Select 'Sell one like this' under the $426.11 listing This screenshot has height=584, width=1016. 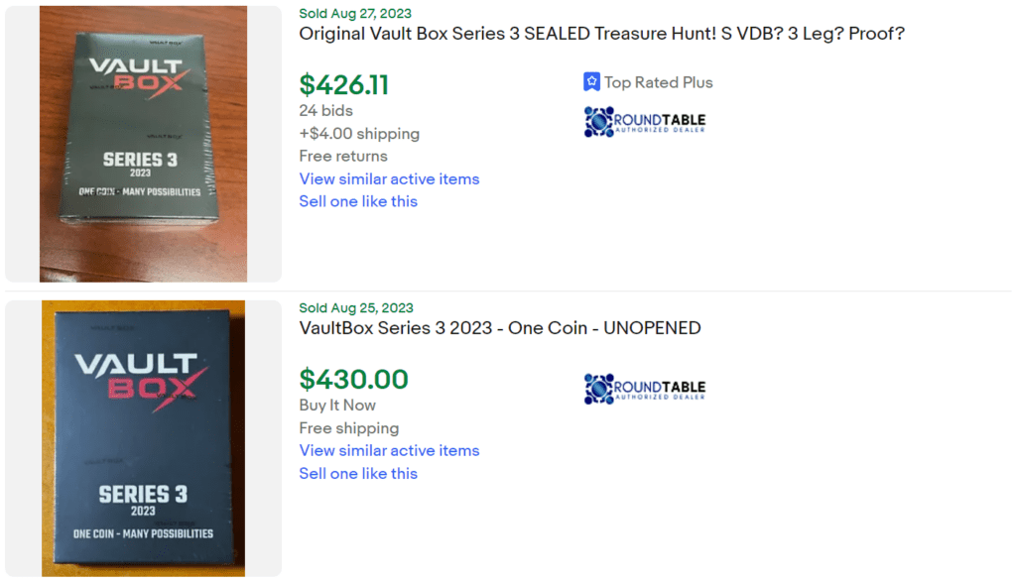point(358,200)
